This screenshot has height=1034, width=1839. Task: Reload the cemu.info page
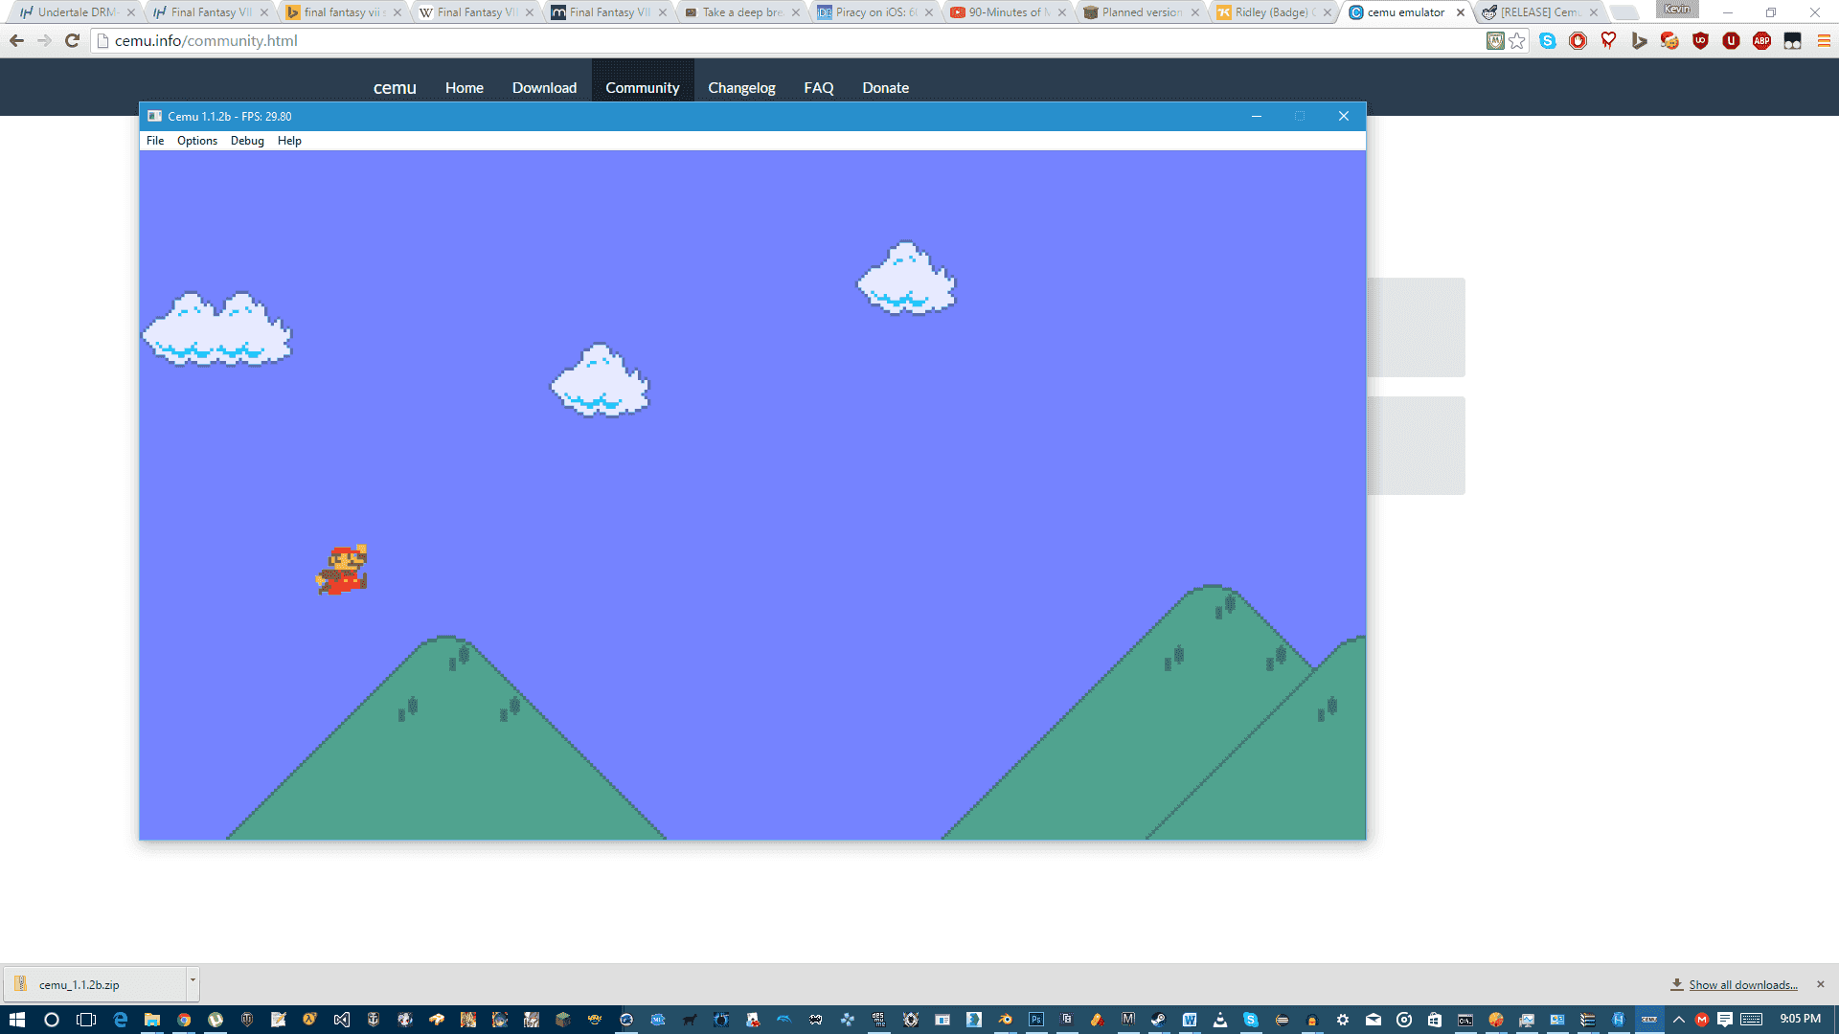pyautogui.click(x=72, y=40)
